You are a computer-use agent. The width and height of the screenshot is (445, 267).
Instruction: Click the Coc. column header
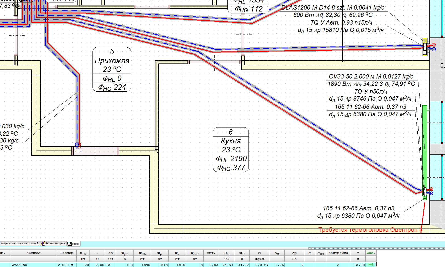(371, 253)
